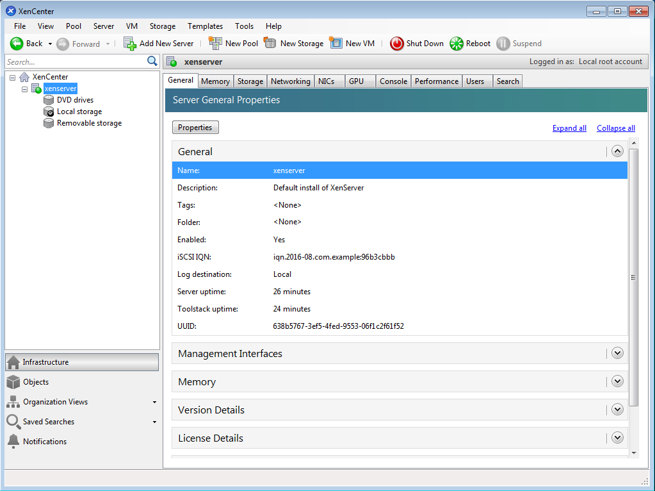Click the New Pool icon
The height and width of the screenshot is (491, 655).
pos(215,44)
